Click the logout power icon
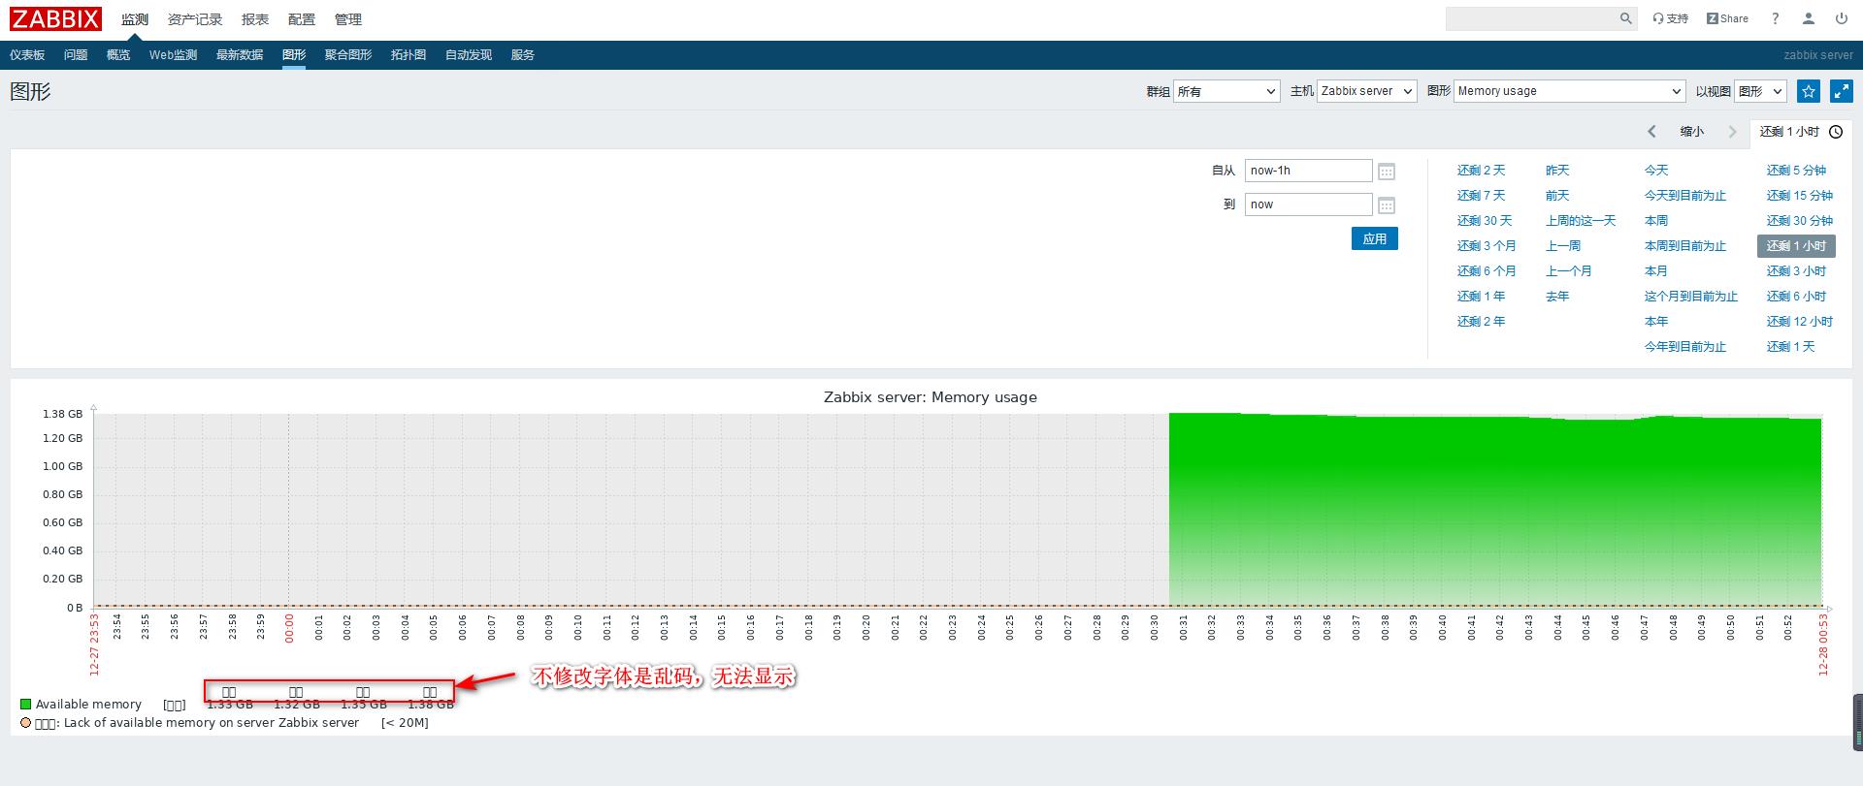Viewport: 1863px width, 786px height. point(1842,18)
